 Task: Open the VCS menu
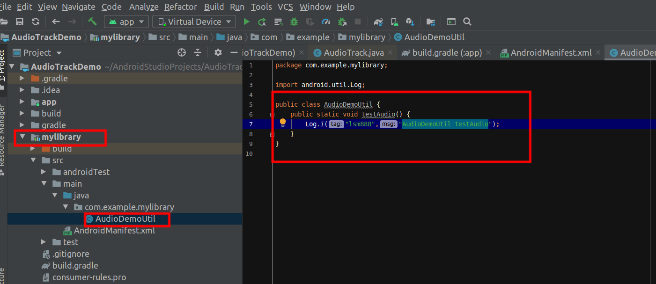point(286,7)
